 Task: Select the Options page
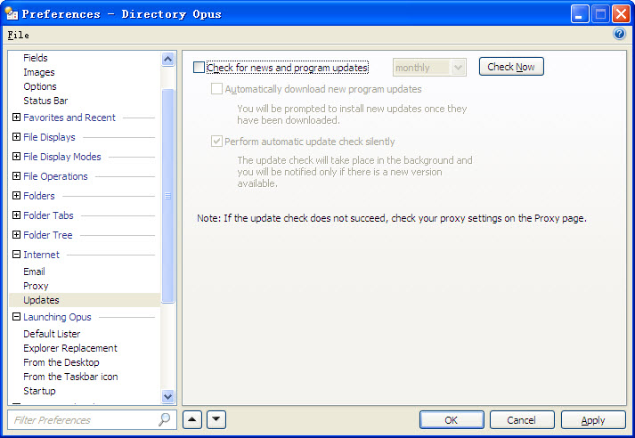coord(40,86)
